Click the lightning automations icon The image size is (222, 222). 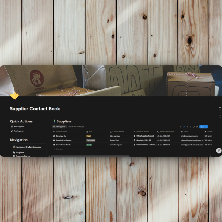coord(187,127)
